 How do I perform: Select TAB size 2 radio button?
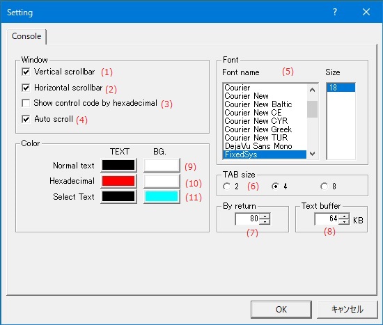pos(226,187)
